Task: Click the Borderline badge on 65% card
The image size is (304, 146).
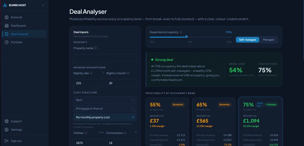Action: (x=225, y=105)
